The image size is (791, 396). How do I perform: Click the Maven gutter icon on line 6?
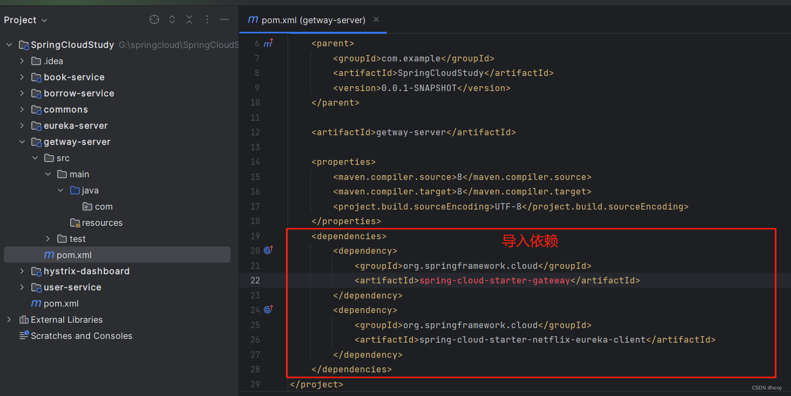tap(268, 43)
